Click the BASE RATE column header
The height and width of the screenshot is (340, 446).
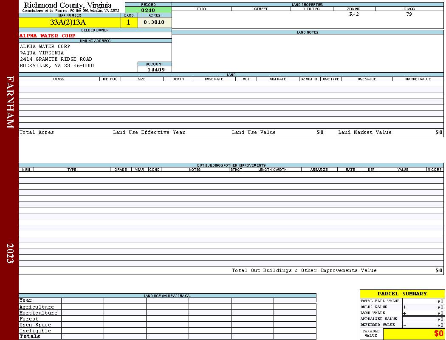[x=214, y=79]
